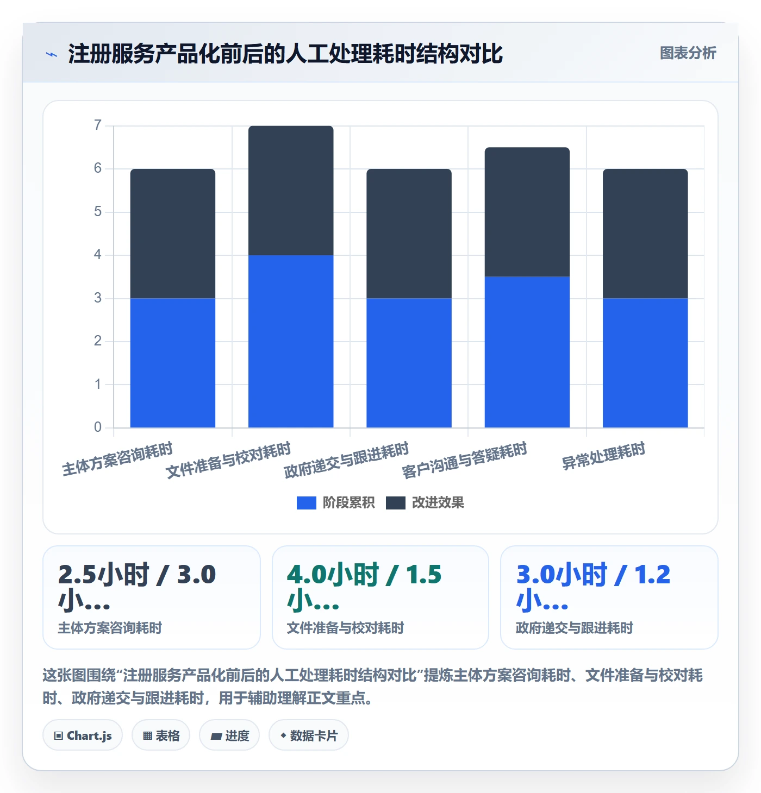Click the blue bar segment for 异常处理耗时

tap(645, 363)
